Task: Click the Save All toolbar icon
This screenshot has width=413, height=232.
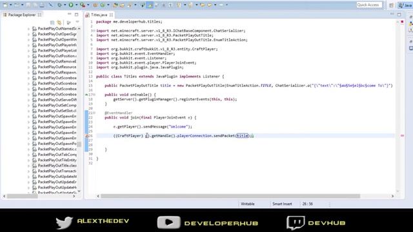Action: point(35,5)
